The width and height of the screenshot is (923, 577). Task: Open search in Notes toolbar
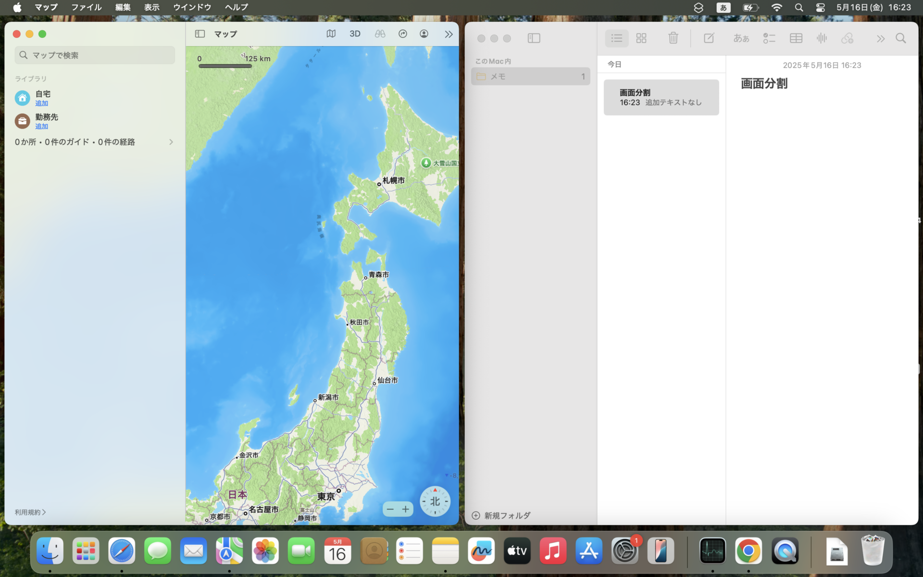point(901,38)
